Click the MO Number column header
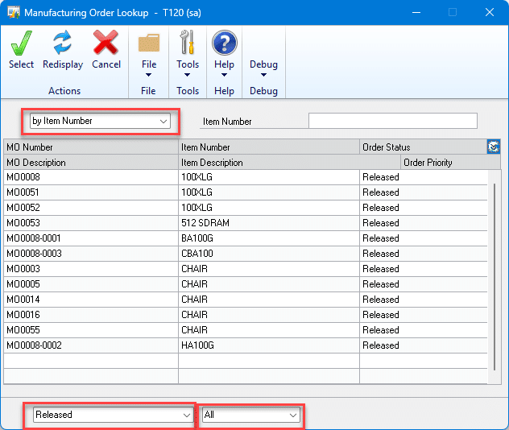 coord(89,147)
